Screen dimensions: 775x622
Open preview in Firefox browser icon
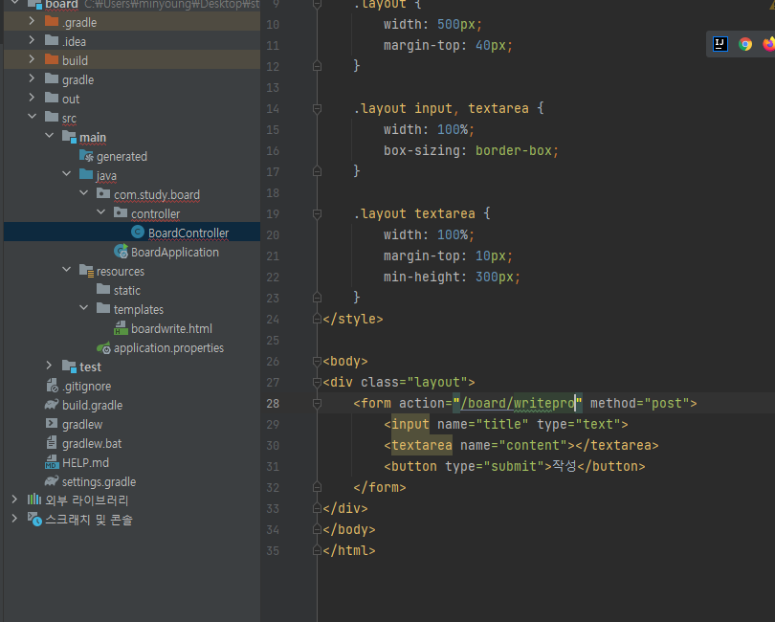click(x=769, y=44)
